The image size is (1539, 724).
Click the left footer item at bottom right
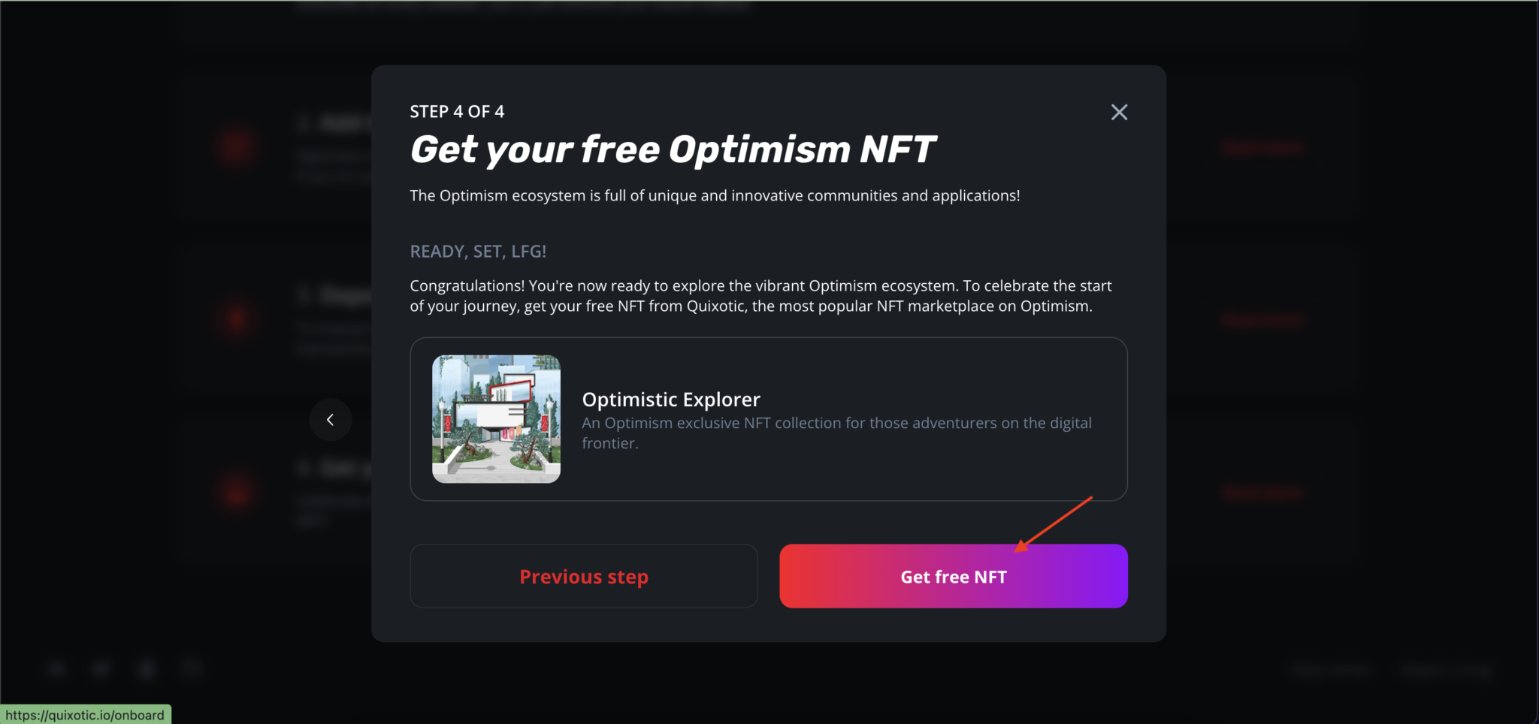1329,668
